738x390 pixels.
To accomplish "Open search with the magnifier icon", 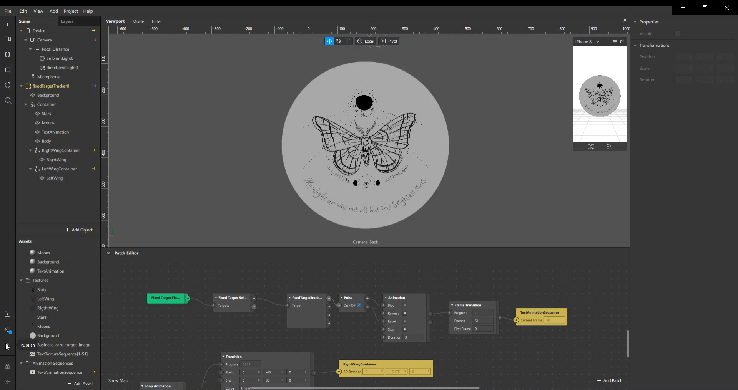I will [8, 101].
